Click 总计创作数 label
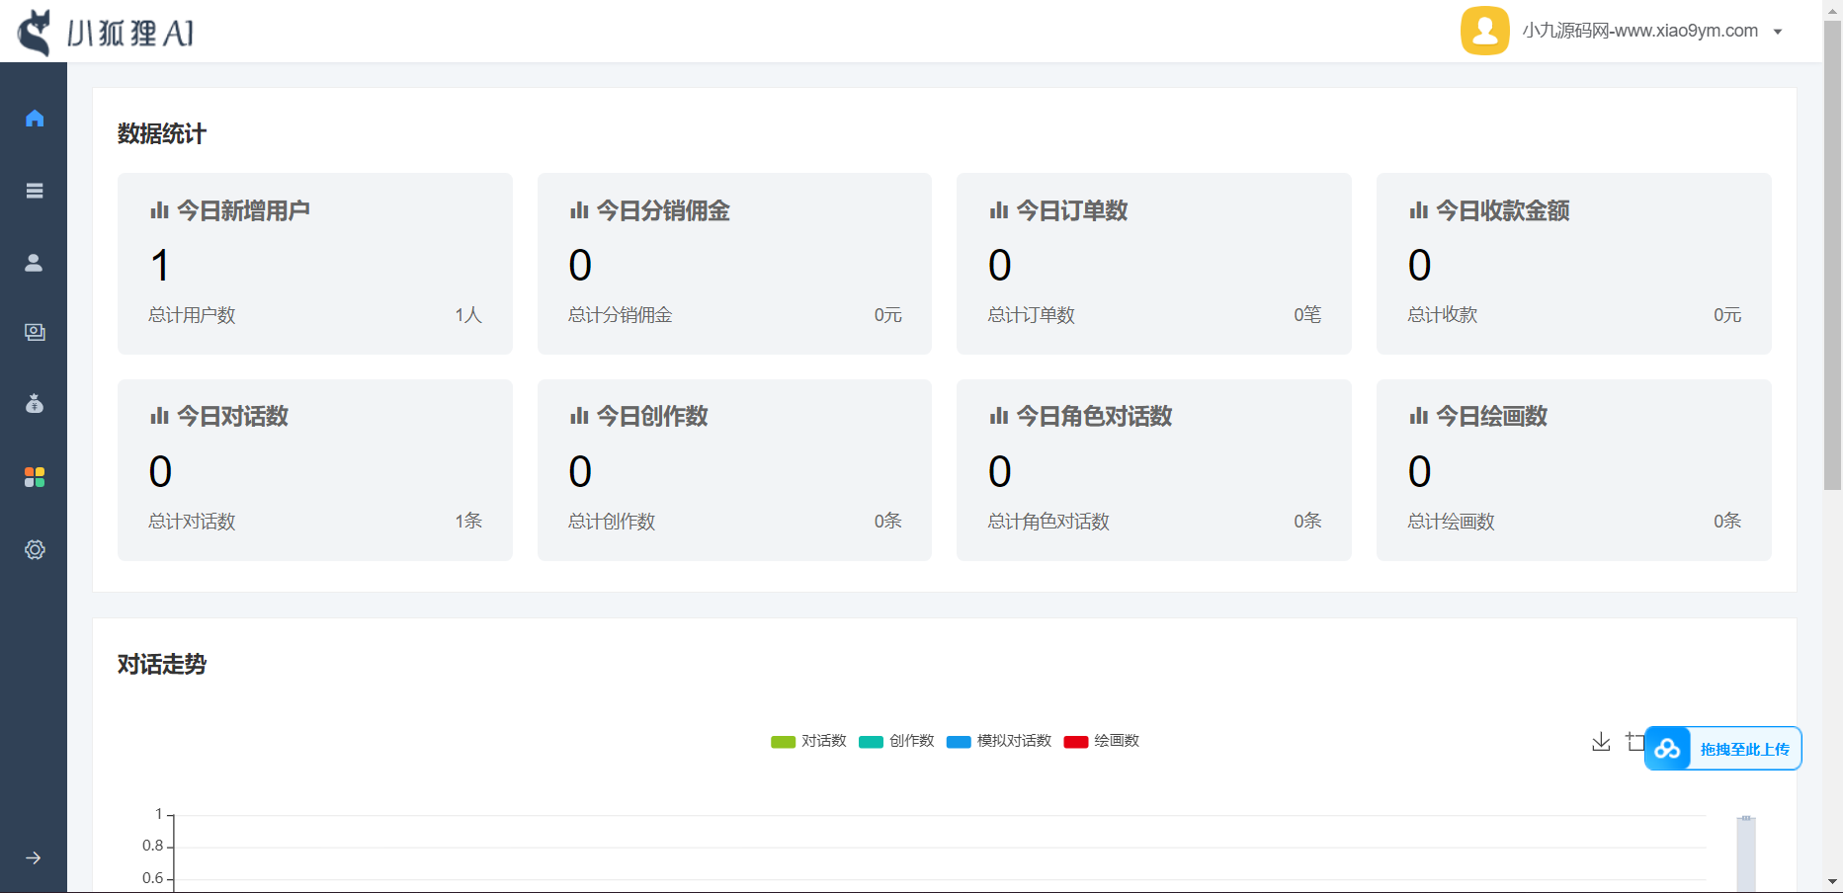The height and width of the screenshot is (893, 1843). point(612,522)
